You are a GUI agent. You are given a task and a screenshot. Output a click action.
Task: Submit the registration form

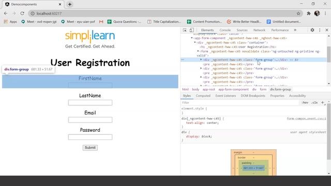pos(90,148)
